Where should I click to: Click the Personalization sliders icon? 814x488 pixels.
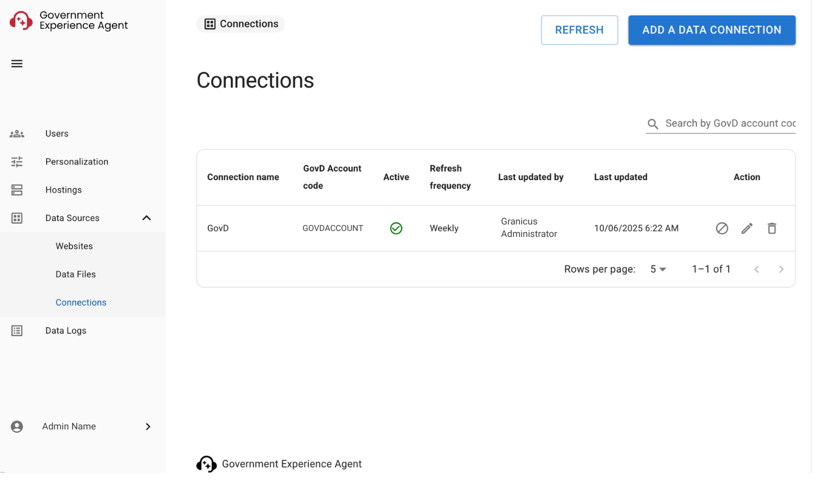tap(17, 162)
